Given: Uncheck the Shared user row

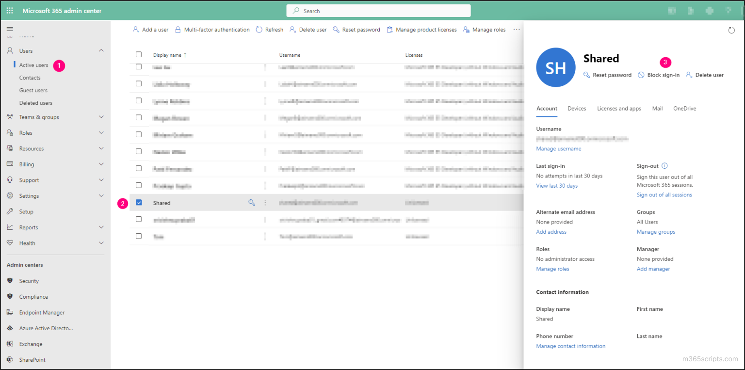Looking at the screenshot, I should [139, 202].
